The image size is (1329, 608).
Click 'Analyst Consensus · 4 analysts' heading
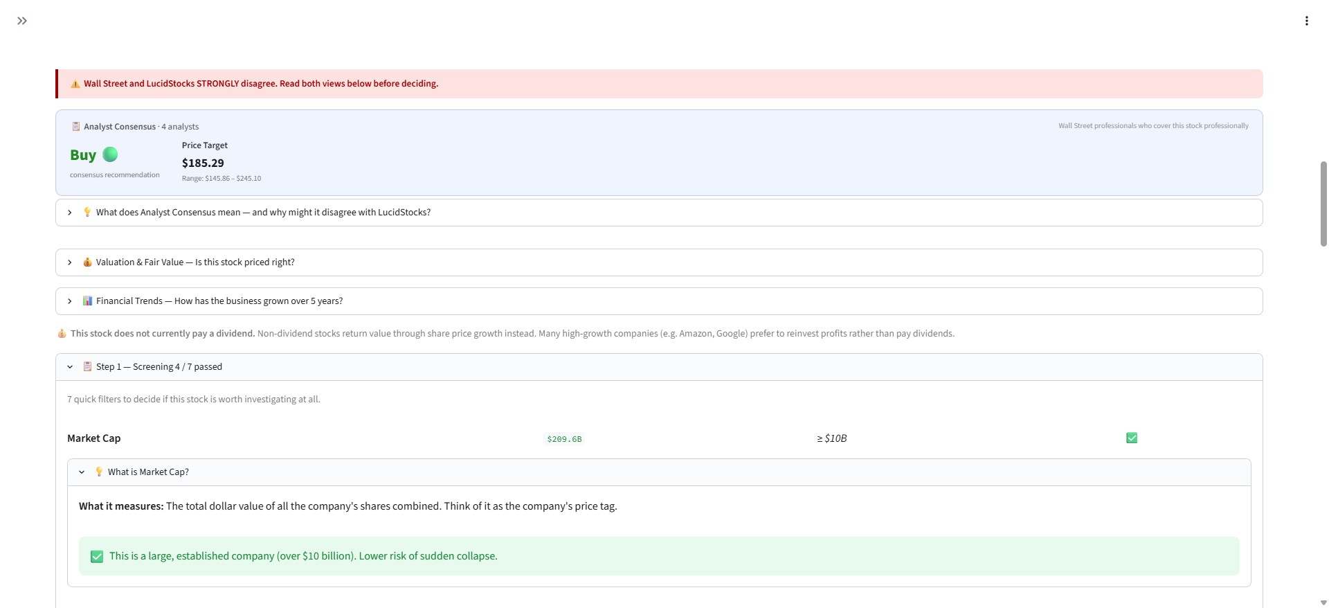(x=141, y=127)
